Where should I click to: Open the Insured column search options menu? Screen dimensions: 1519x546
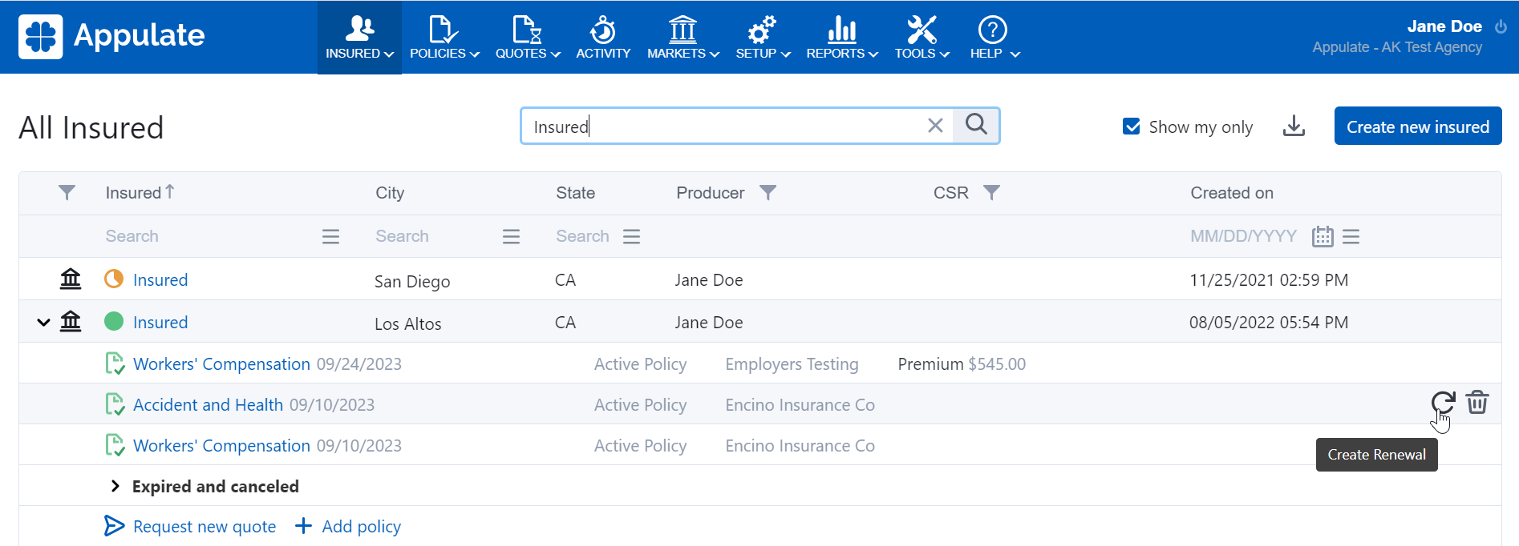pos(330,237)
